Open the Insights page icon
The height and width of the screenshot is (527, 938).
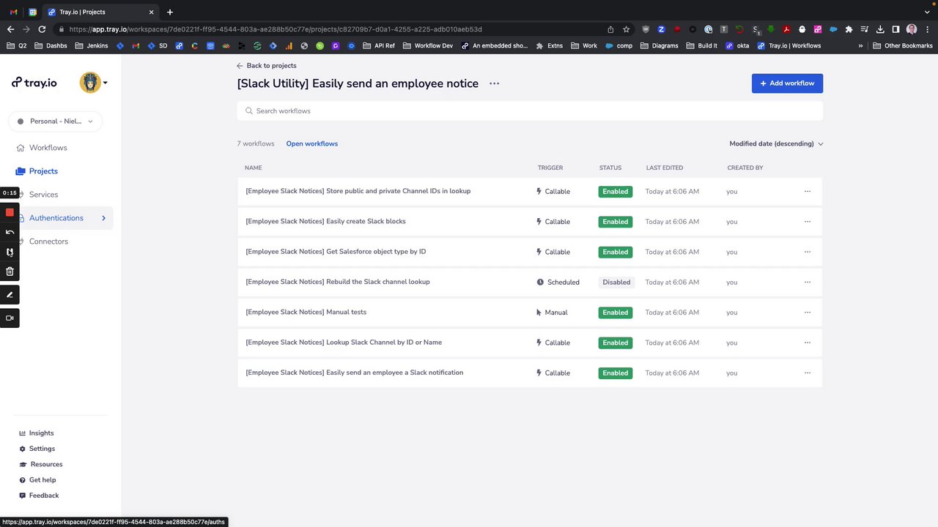tap(23, 433)
